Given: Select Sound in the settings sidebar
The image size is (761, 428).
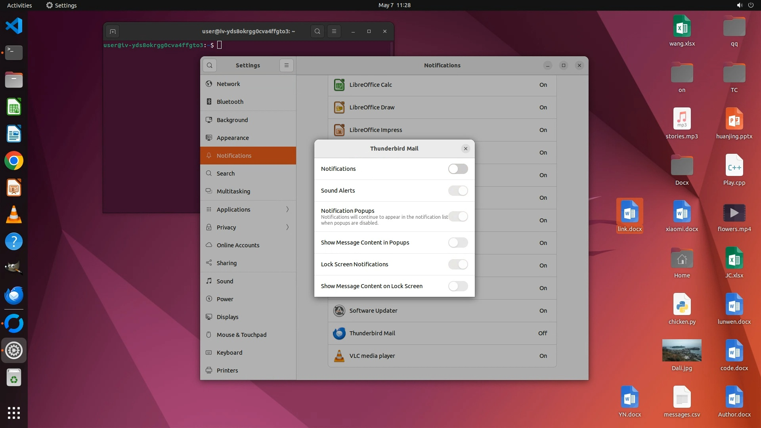Looking at the screenshot, I should click(225, 281).
